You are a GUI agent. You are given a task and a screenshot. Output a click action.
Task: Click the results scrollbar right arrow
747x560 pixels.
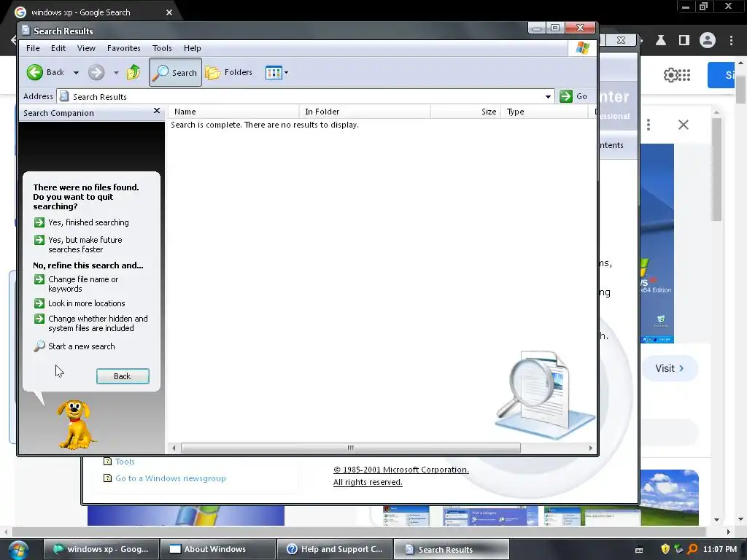coord(591,448)
